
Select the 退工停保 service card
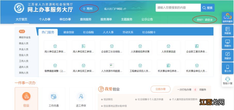point(81,99)
